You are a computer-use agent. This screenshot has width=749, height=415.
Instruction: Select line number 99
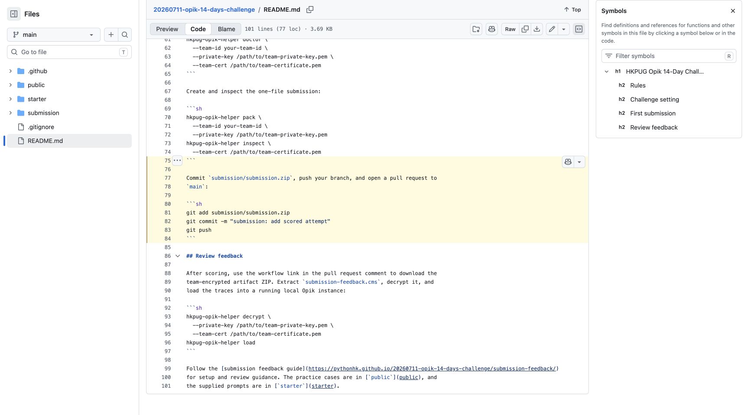[x=167, y=369]
